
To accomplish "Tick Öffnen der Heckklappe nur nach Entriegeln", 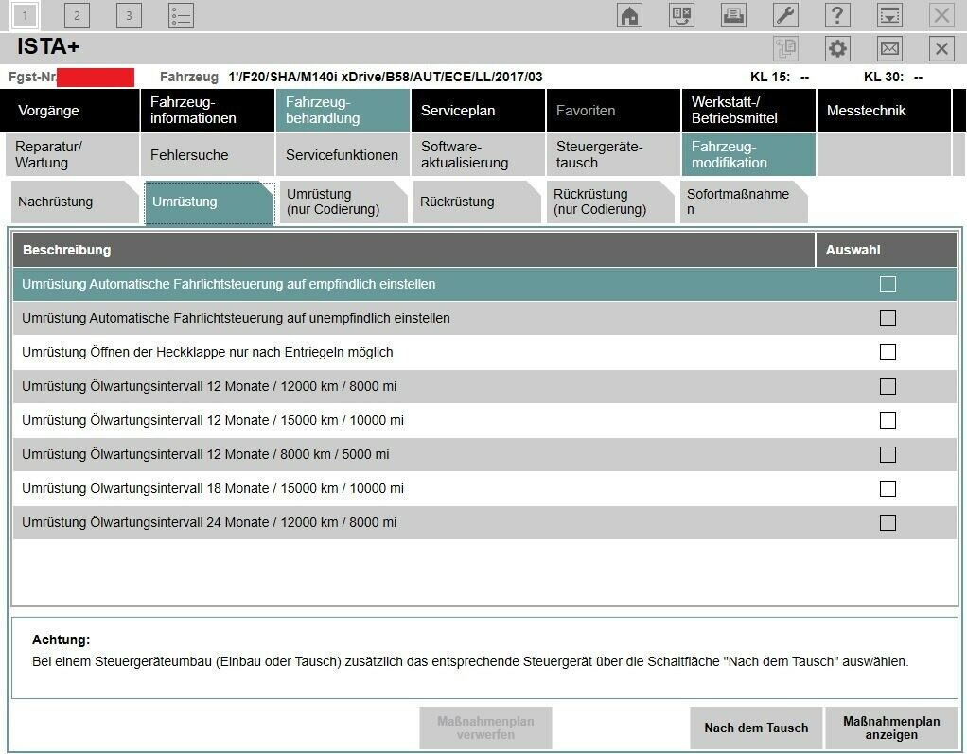I will point(888,353).
